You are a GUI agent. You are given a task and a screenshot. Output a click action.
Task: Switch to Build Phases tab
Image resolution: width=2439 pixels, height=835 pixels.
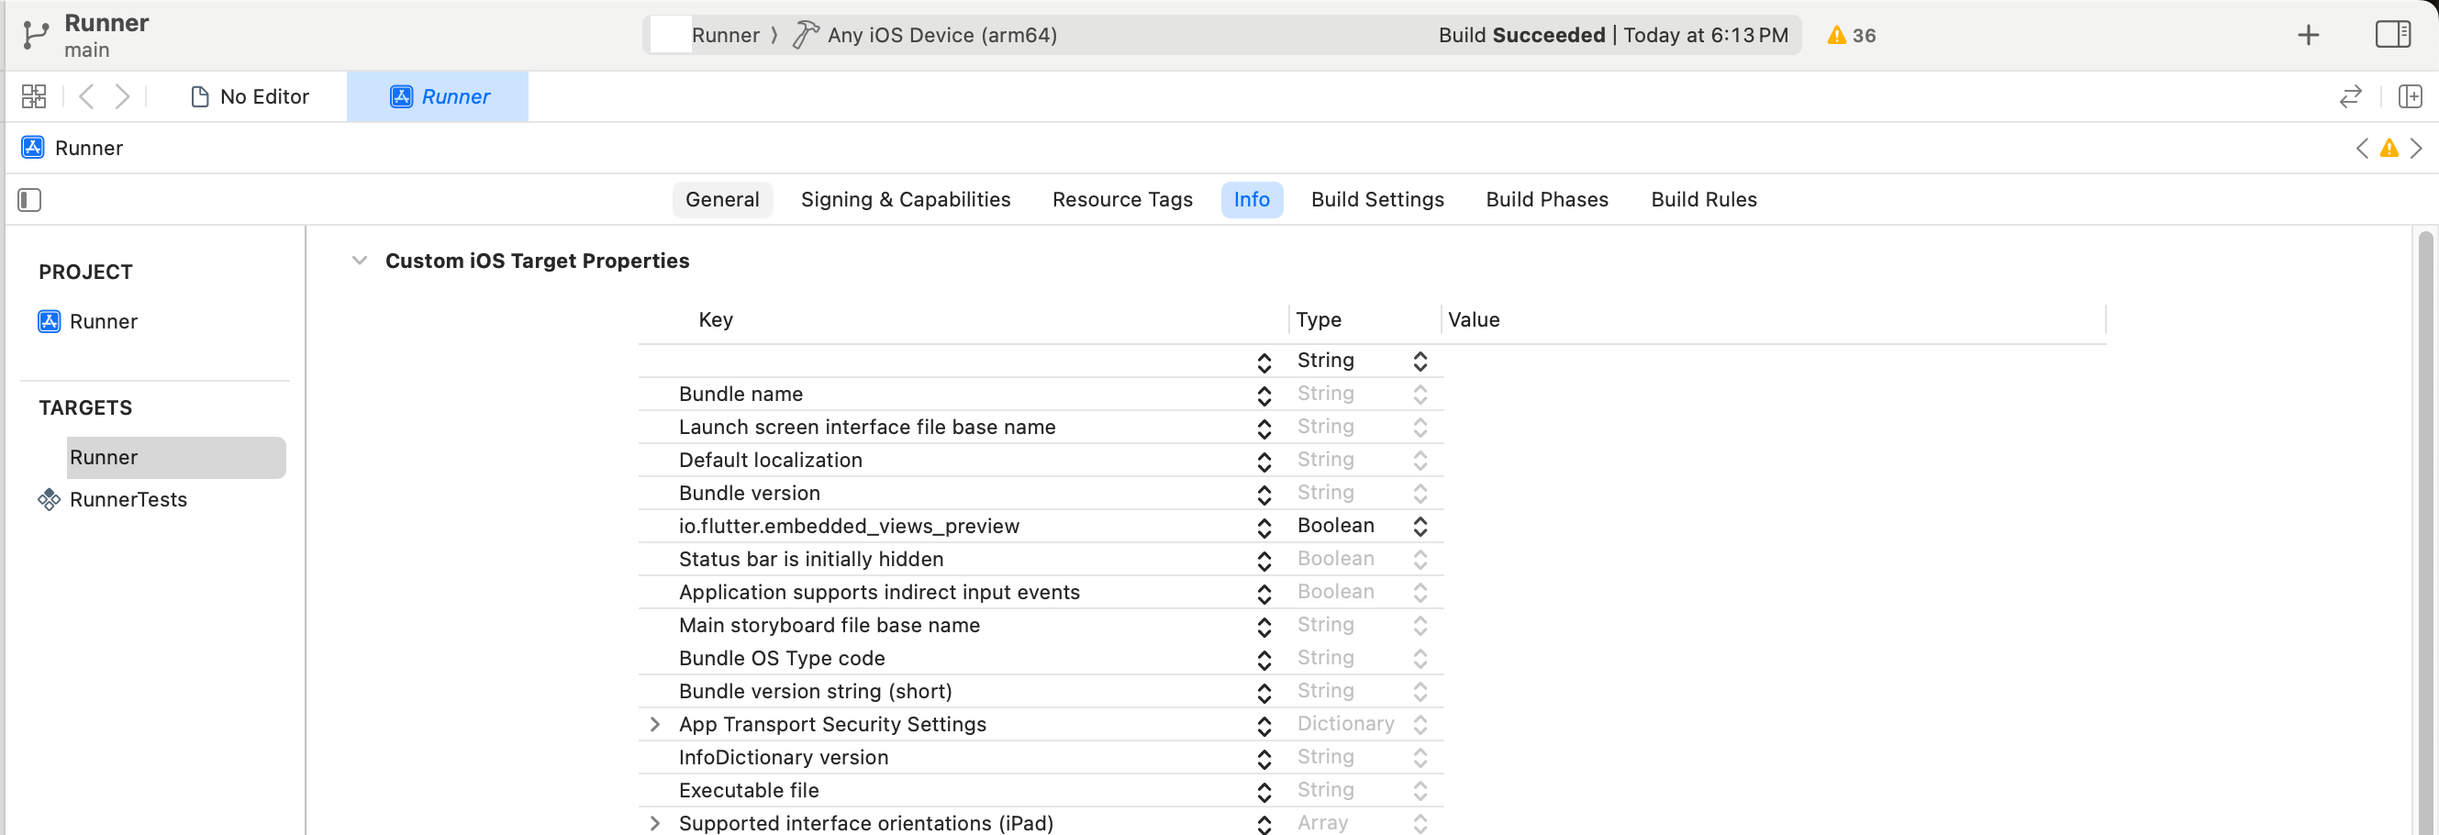[x=1546, y=200]
